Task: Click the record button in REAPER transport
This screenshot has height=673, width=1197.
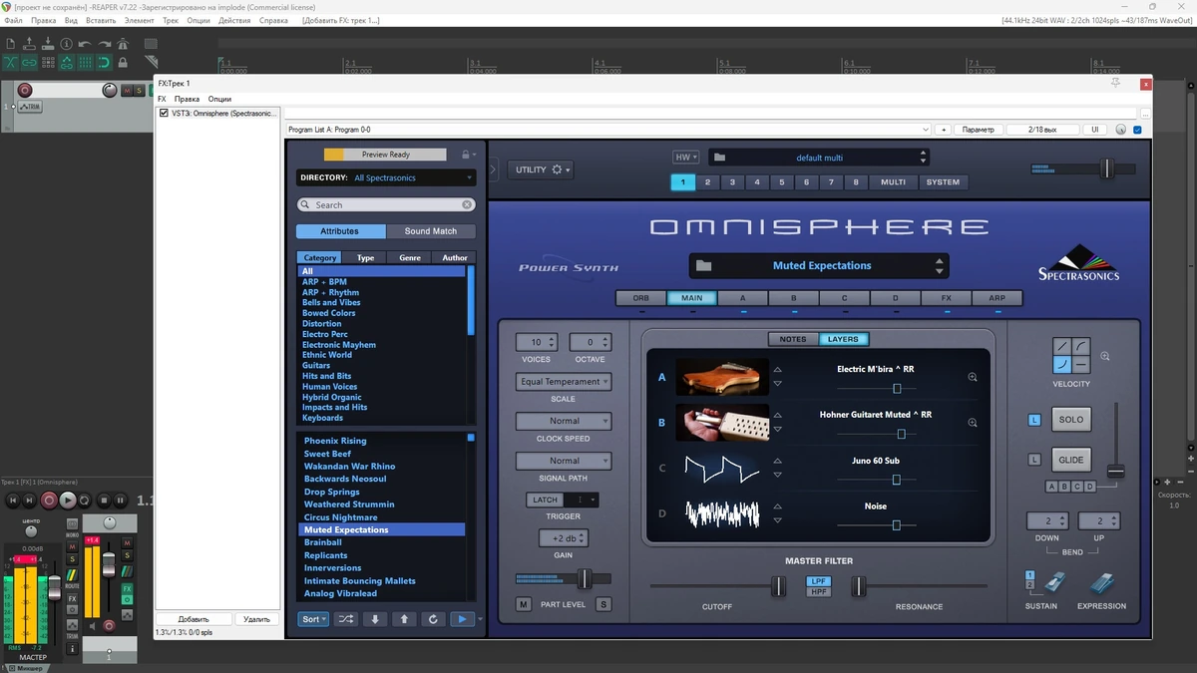Action: coord(49,500)
